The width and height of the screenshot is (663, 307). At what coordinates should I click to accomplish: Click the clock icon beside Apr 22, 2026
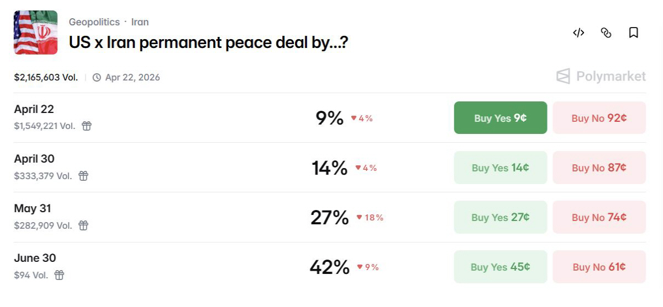[x=97, y=78]
